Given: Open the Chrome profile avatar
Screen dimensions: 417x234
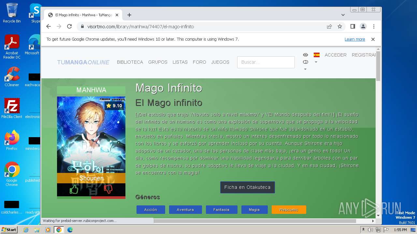Looking at the screenshot, I should [363, 27].
